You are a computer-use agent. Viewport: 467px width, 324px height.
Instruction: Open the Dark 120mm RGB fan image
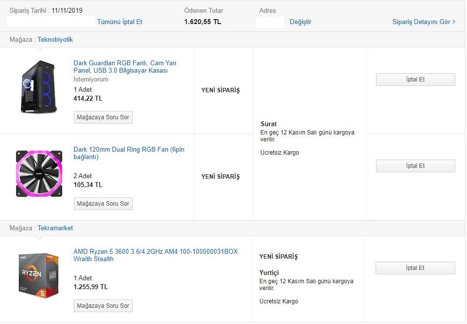(x=39, y=174)
